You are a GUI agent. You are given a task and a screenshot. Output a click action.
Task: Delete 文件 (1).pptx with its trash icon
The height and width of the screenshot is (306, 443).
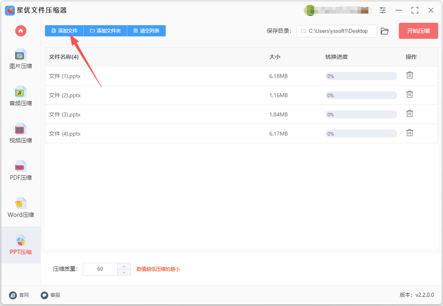pyautogui.click(x=410, y=75)
